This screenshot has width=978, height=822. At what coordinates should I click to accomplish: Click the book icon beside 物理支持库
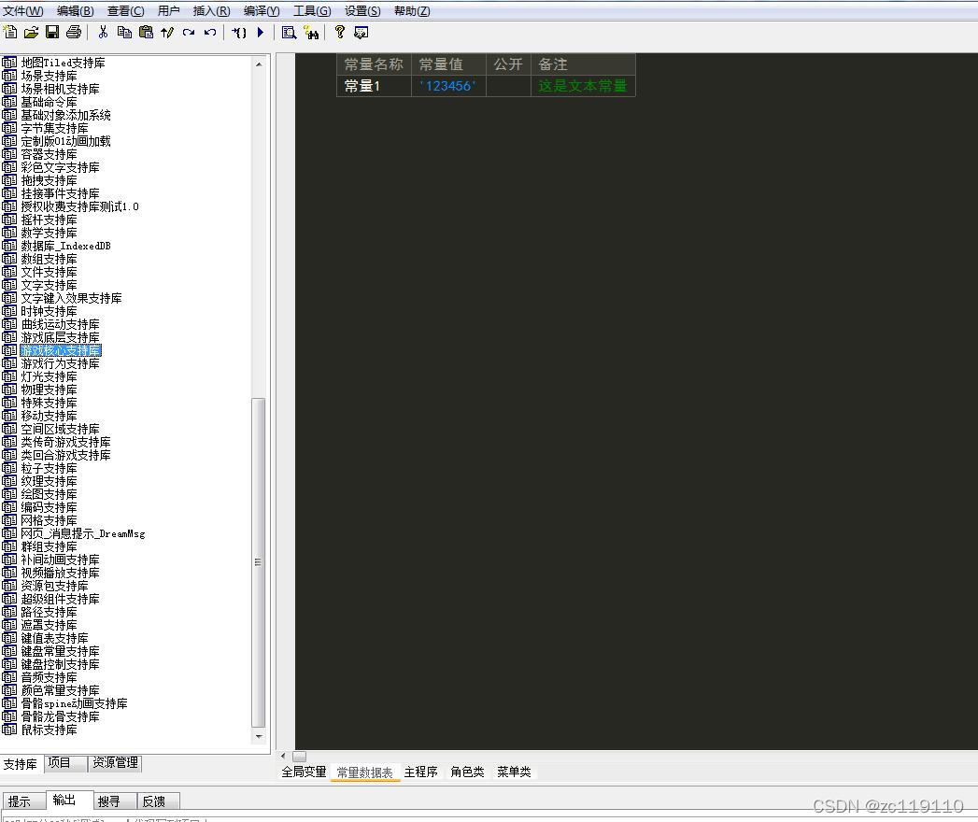pyautogui.click(x=9, y=390)
